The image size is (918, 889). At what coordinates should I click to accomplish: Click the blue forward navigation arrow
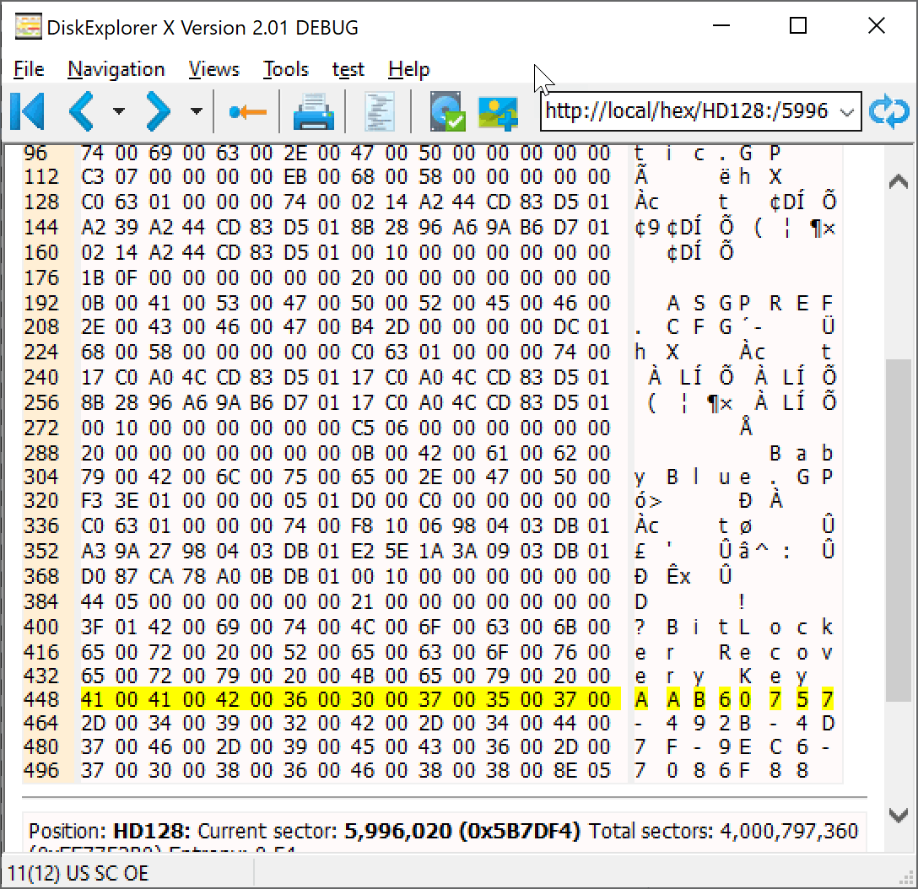[157, 110]
